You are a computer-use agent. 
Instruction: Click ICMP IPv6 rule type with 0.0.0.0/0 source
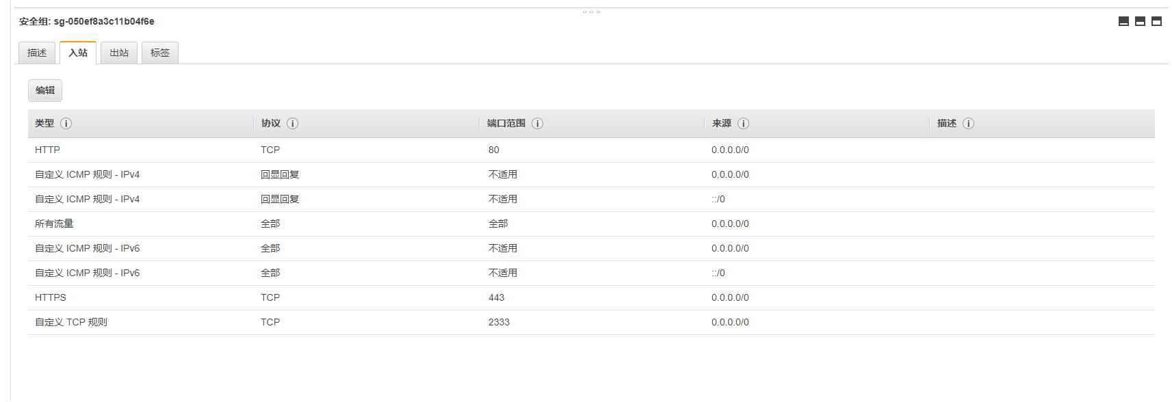coord(87,248)
